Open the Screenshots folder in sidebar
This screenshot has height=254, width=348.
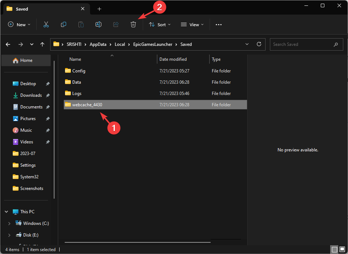(x=32, y=188)
